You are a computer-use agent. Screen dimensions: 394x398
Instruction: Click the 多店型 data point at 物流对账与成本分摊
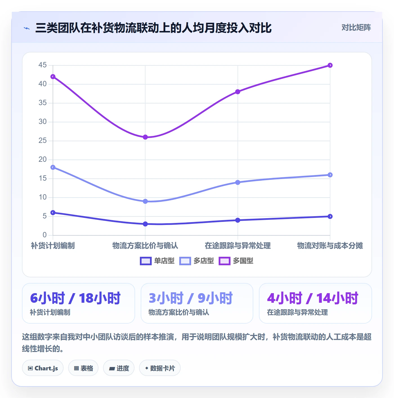coord(330,175)
